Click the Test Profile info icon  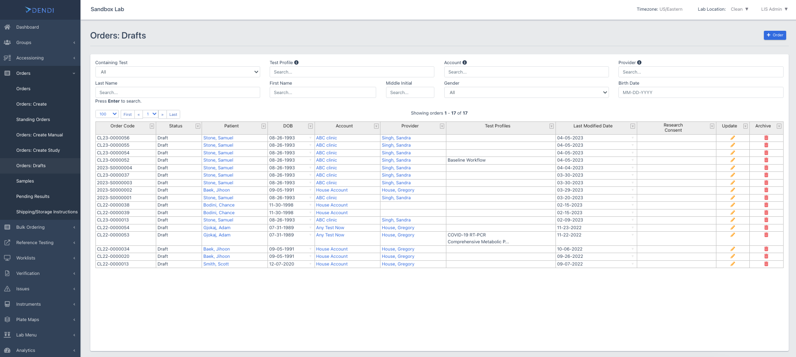point(297,62)
